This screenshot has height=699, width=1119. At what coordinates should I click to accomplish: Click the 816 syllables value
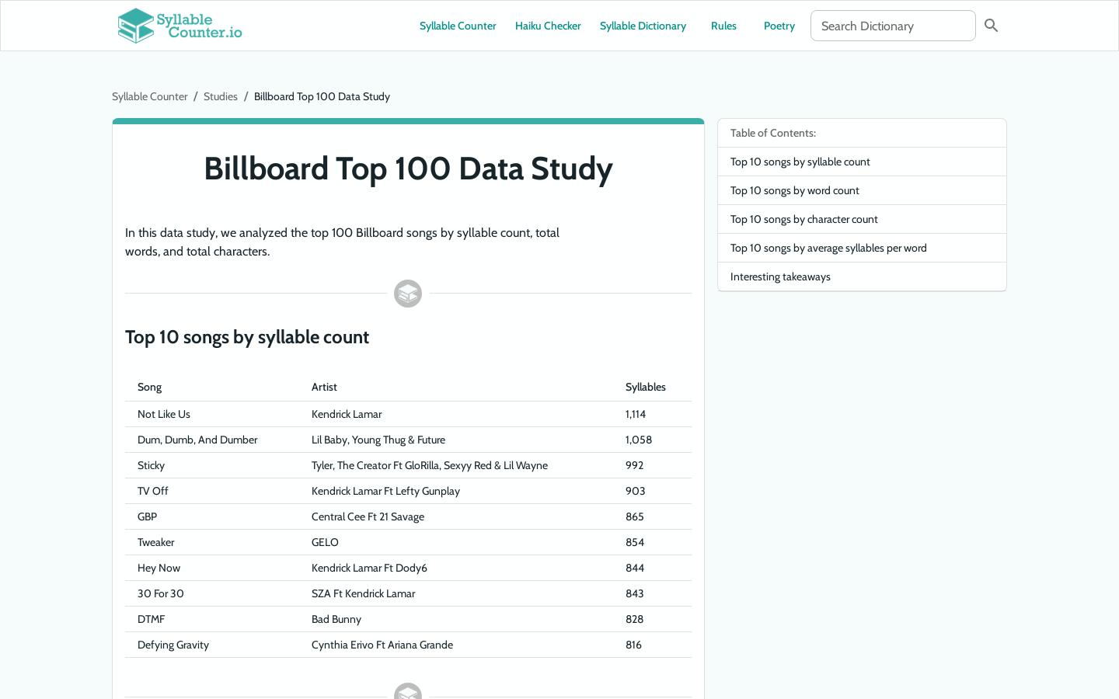pos(634,645)
